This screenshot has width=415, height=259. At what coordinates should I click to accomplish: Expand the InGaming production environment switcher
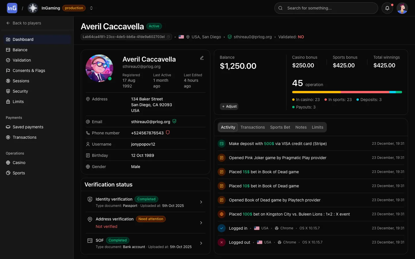[91, 8]
